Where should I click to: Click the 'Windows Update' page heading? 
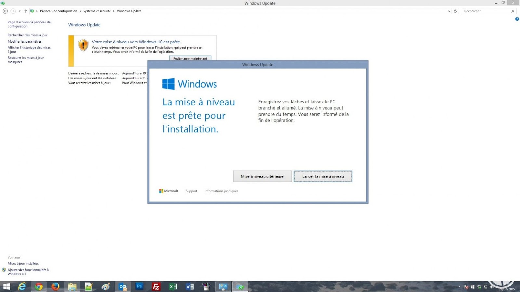[x=84, y=25]
